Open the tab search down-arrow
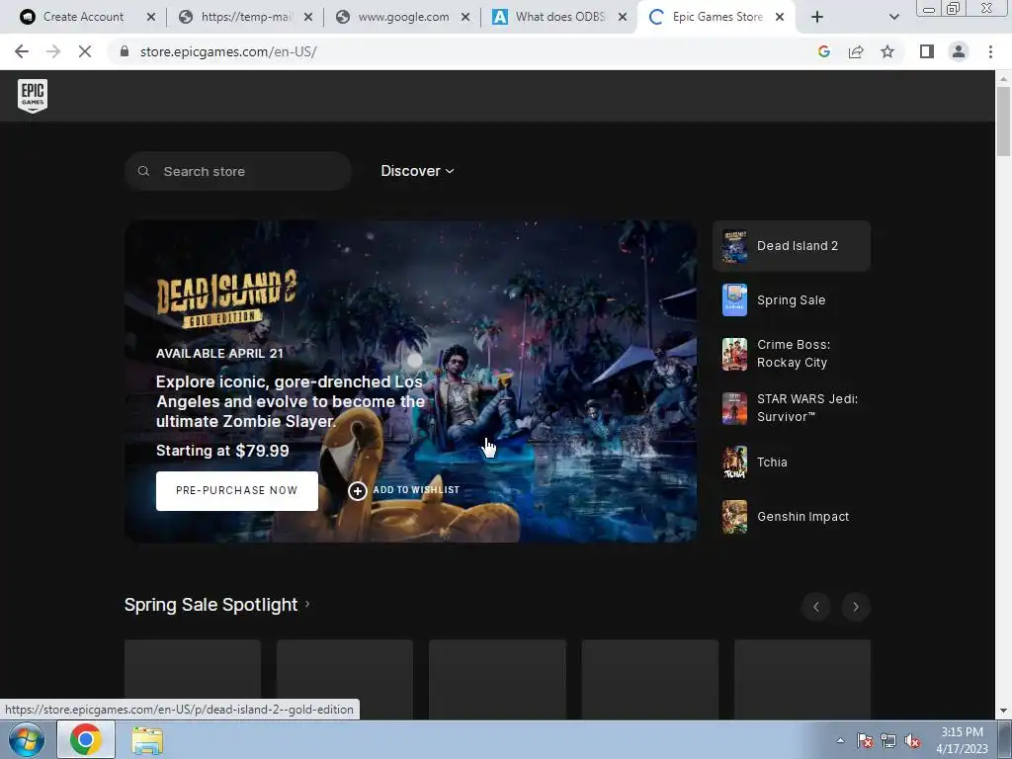The image size is (1012, 759). (893, 17)
